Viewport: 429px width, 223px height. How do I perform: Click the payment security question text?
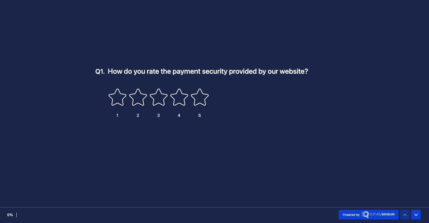pyautogui.click(x=208, y=71)
